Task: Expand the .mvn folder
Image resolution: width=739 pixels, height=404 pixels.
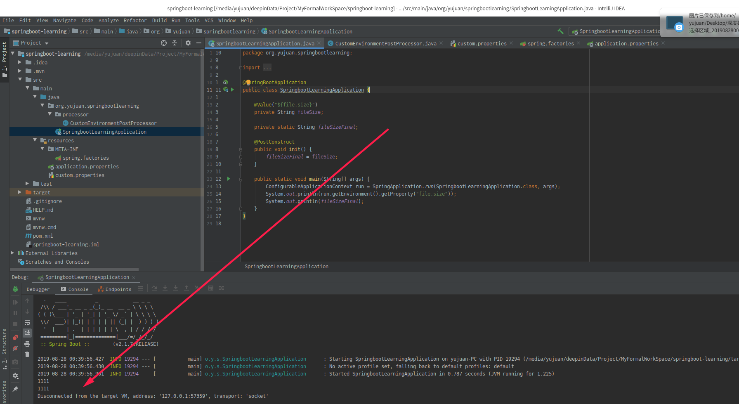Action: (20, 71)
